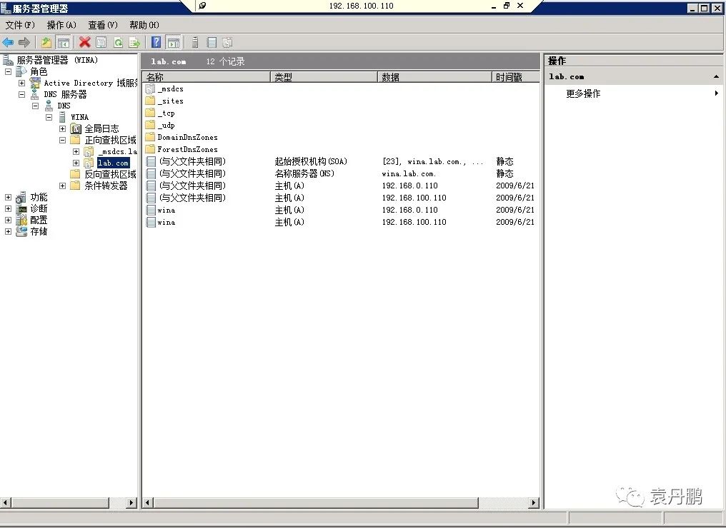Click the 存储 icon in tree

(x=21, y=232)
